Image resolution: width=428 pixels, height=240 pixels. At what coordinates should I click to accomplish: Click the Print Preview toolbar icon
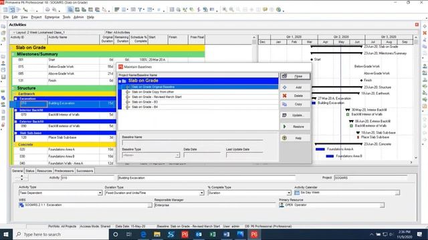pyautogui.click(x=54, y=10)
